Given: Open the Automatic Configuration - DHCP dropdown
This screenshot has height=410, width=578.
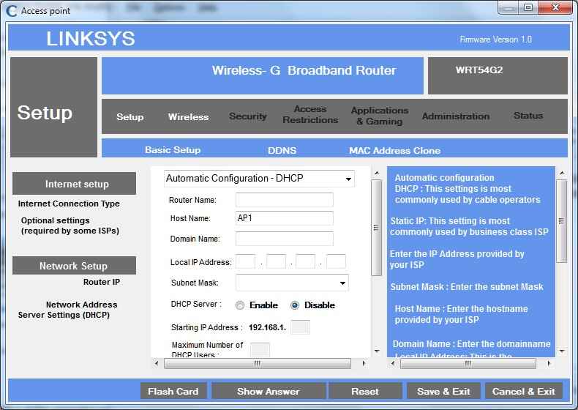Looking at the screenshot, I should (x=260, y=179).
